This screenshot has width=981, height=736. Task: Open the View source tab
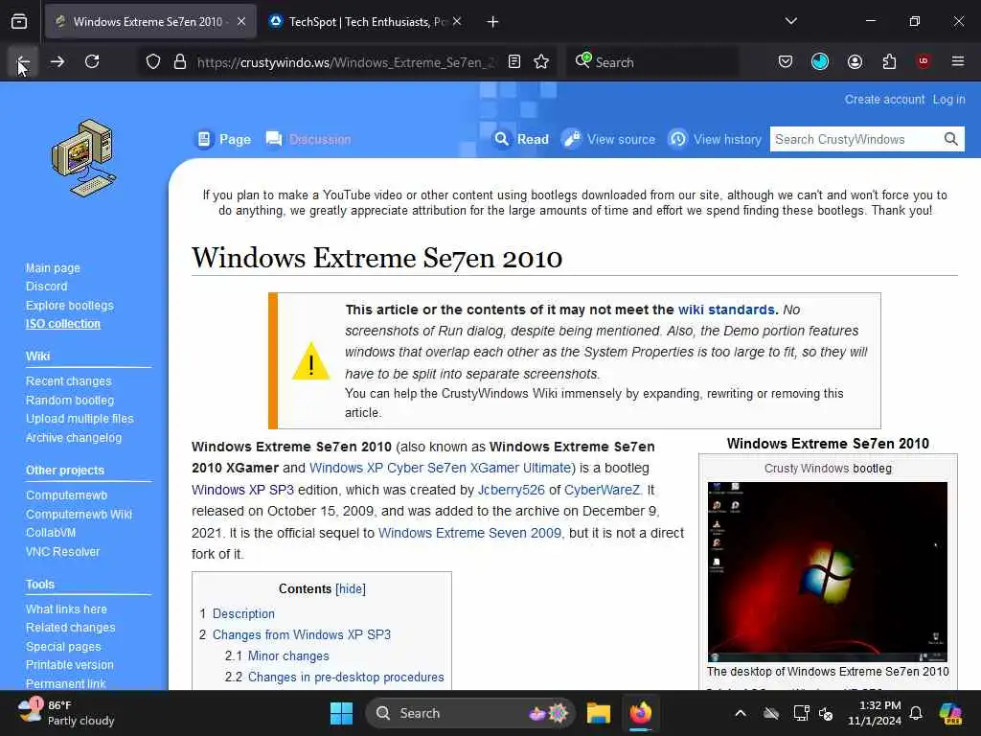[x=608, y=139]
